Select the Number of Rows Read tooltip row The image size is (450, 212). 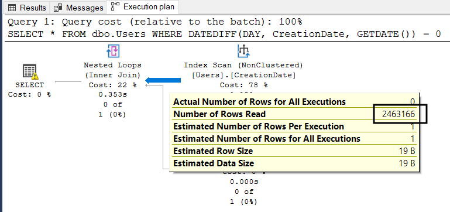(x=294, y=114)
